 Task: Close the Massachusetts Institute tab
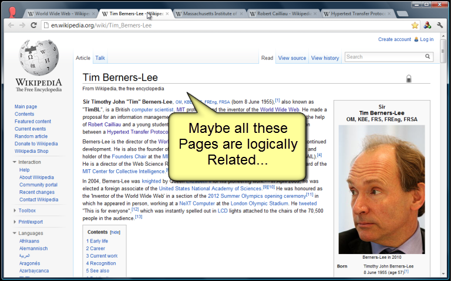click(241, 13)
